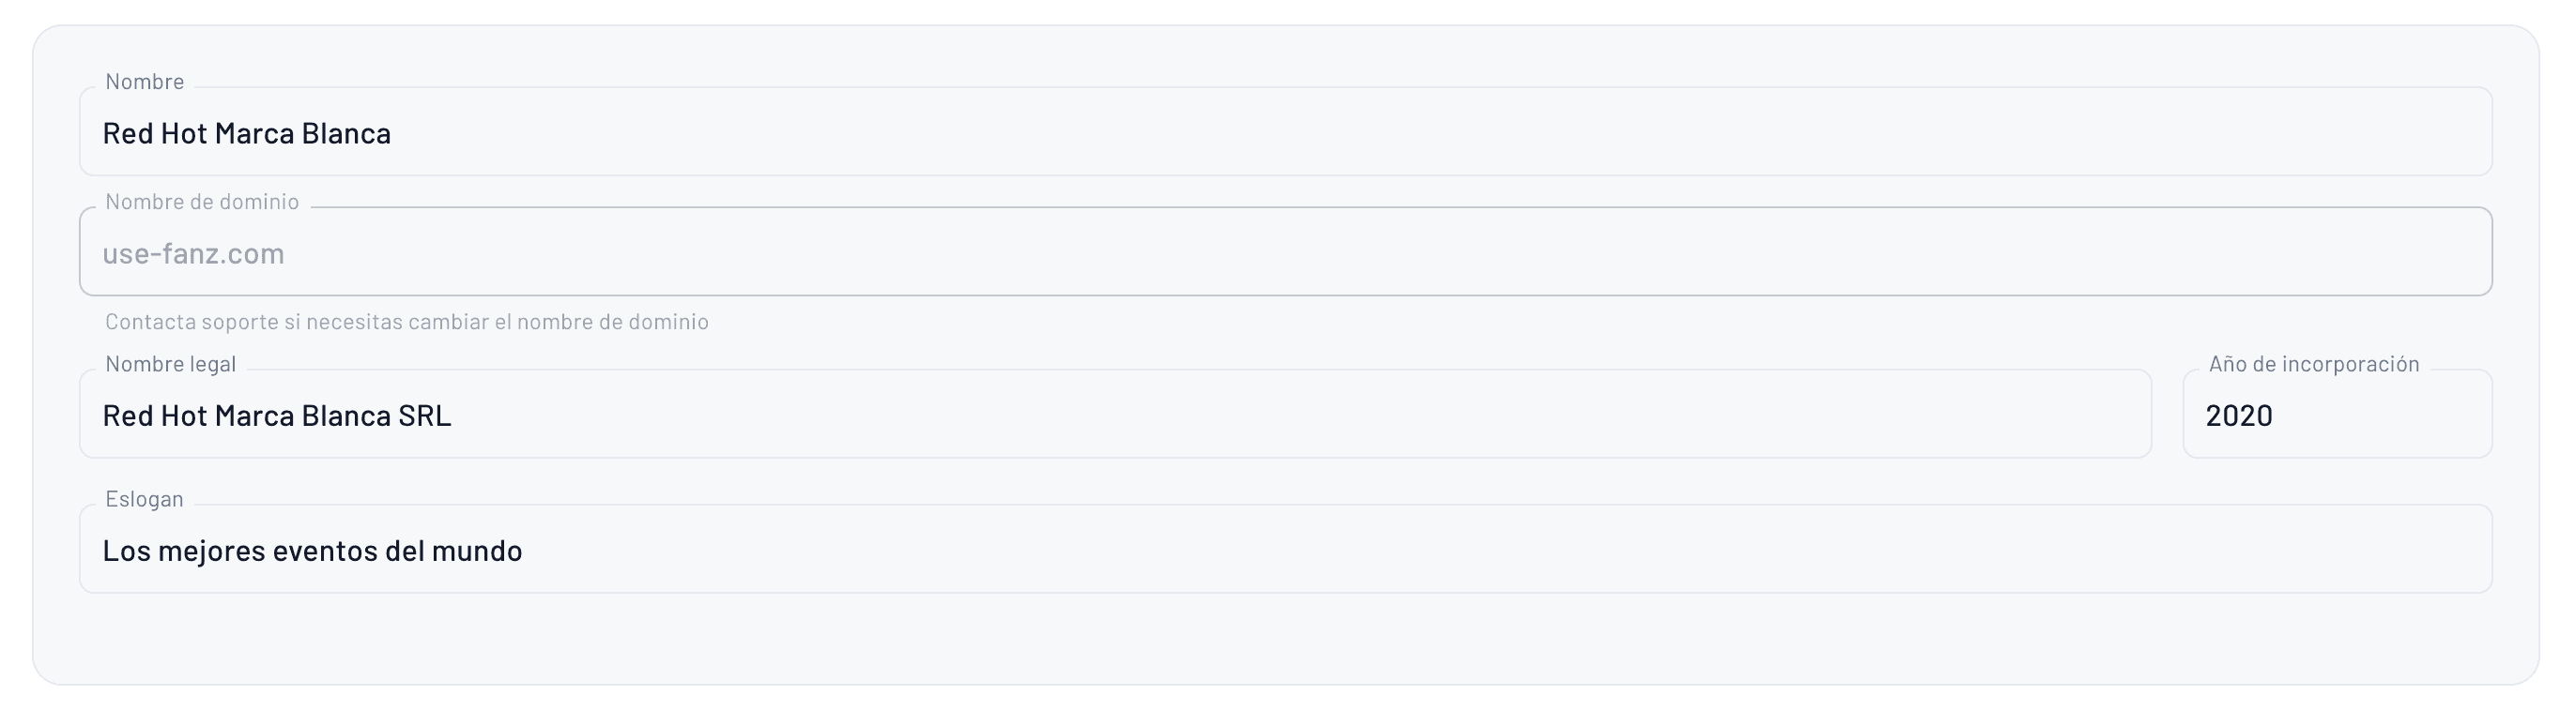Click the "use-fanz.com" domain text

tap(194, 253)
